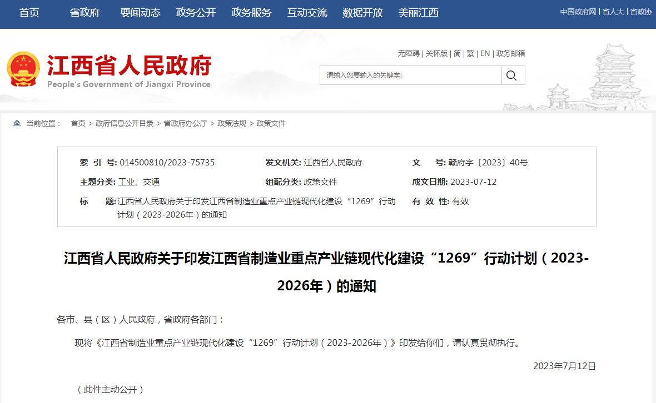The image size is (656, 403).
Task: Switch to 关怀版 elderly-friendly version
Action: 436,53
